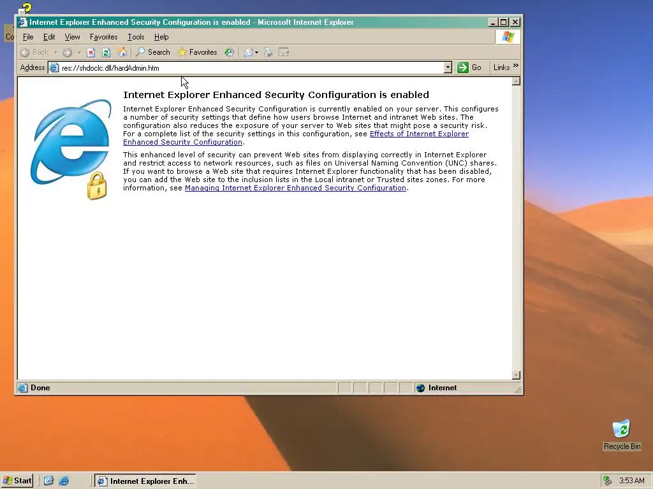This screenshot has height=489, width=653.
Task: Open the Forward history dropdown arrow
Action: pos(78,52)
